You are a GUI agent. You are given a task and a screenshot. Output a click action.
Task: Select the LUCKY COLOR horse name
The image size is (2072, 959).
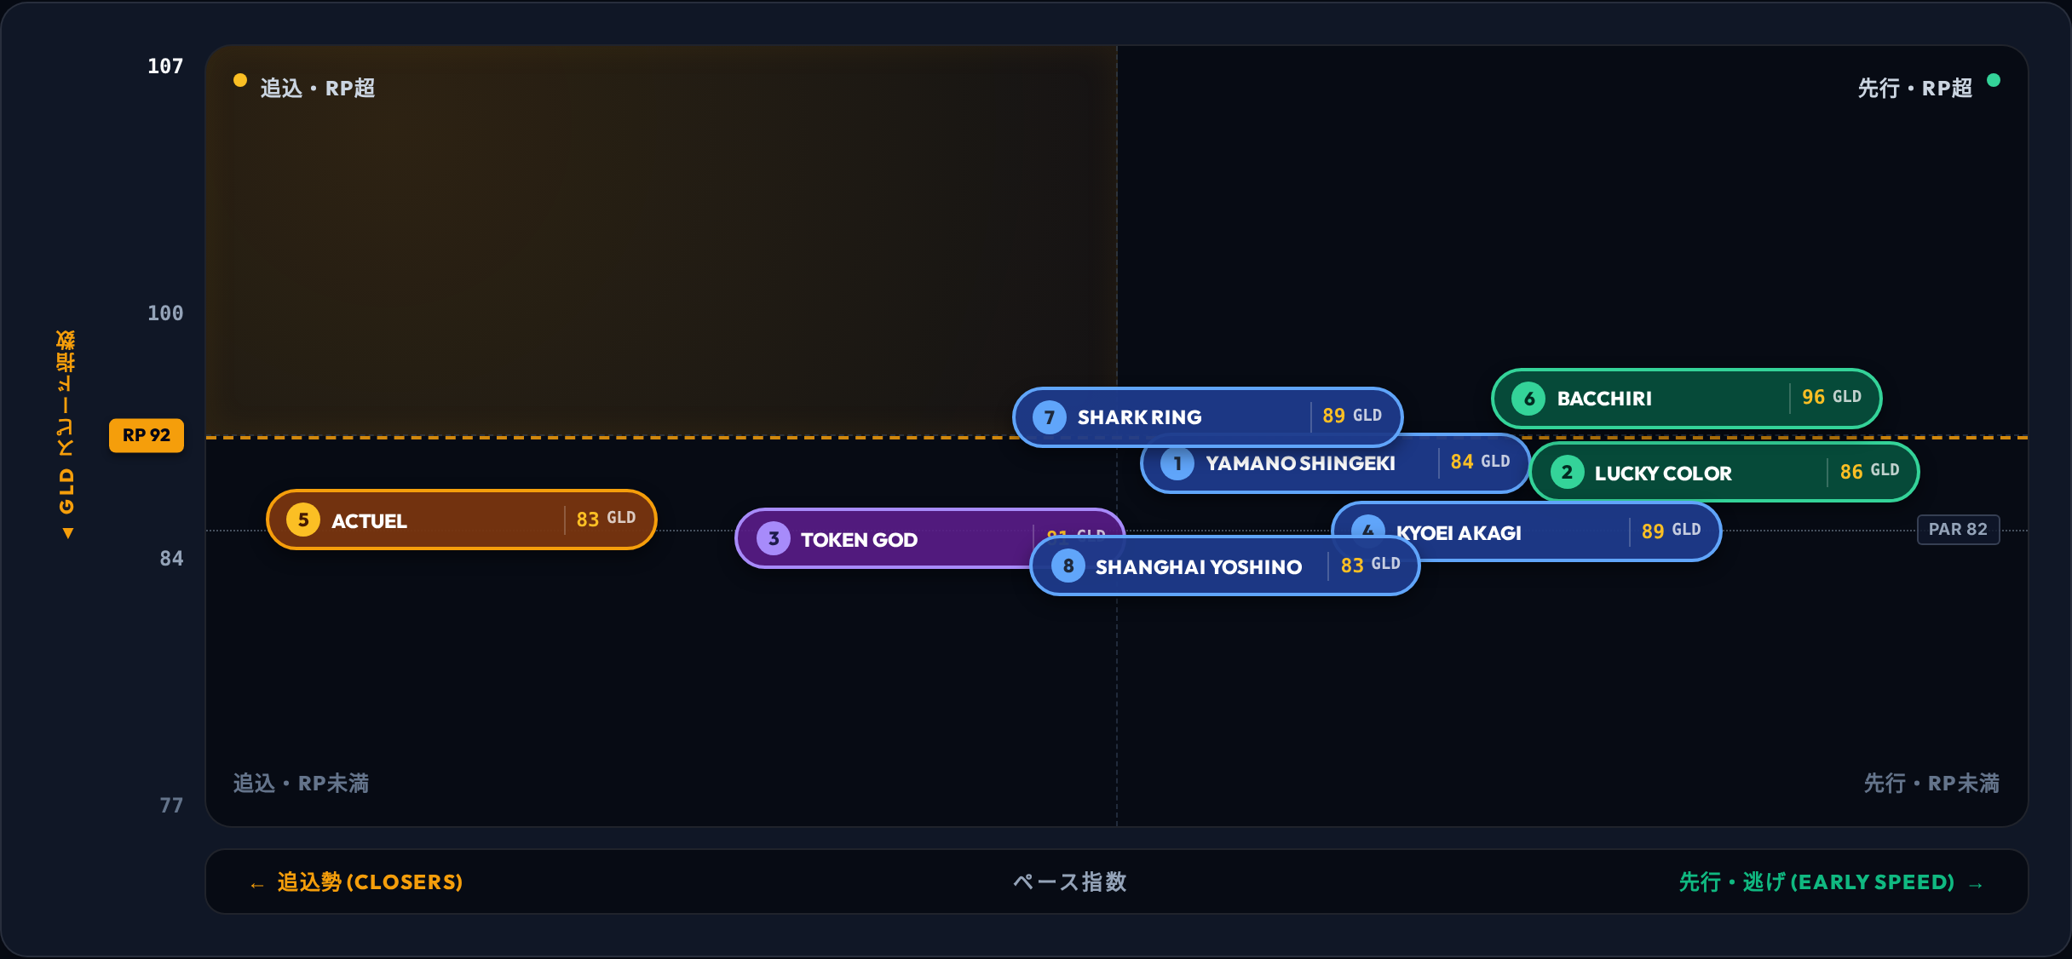[x=1663, y=474]
